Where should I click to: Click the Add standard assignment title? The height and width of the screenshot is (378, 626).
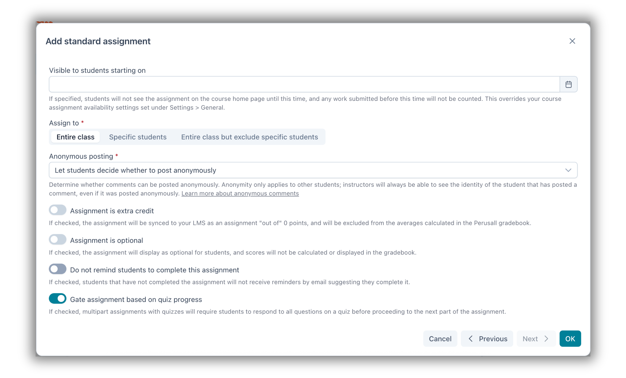98,41
